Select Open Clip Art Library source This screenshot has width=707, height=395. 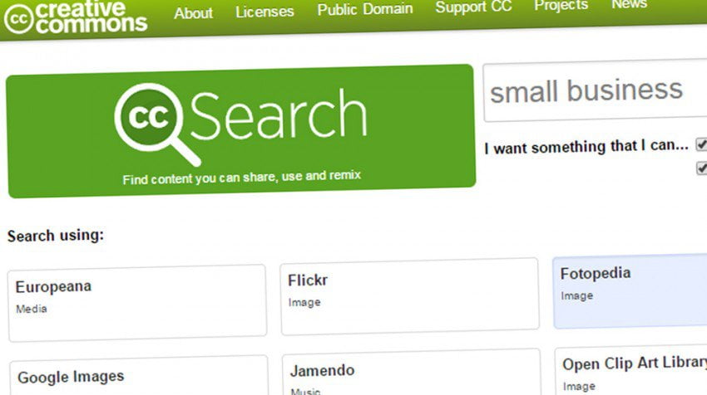[630, 371]
